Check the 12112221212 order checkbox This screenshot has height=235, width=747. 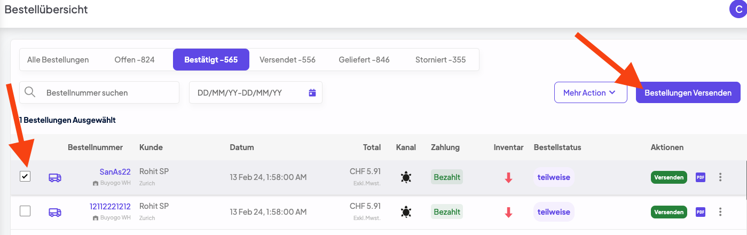click(x=25, y=211)
